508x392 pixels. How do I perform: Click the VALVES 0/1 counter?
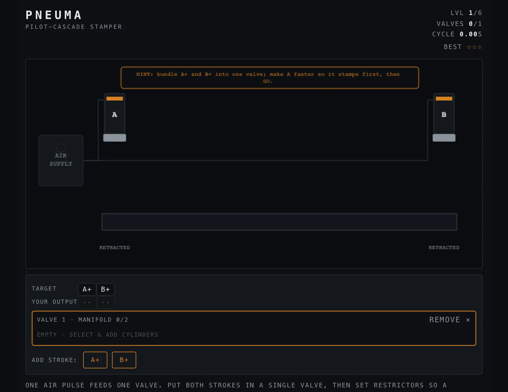pyautogui.click(x=459, y=24)
